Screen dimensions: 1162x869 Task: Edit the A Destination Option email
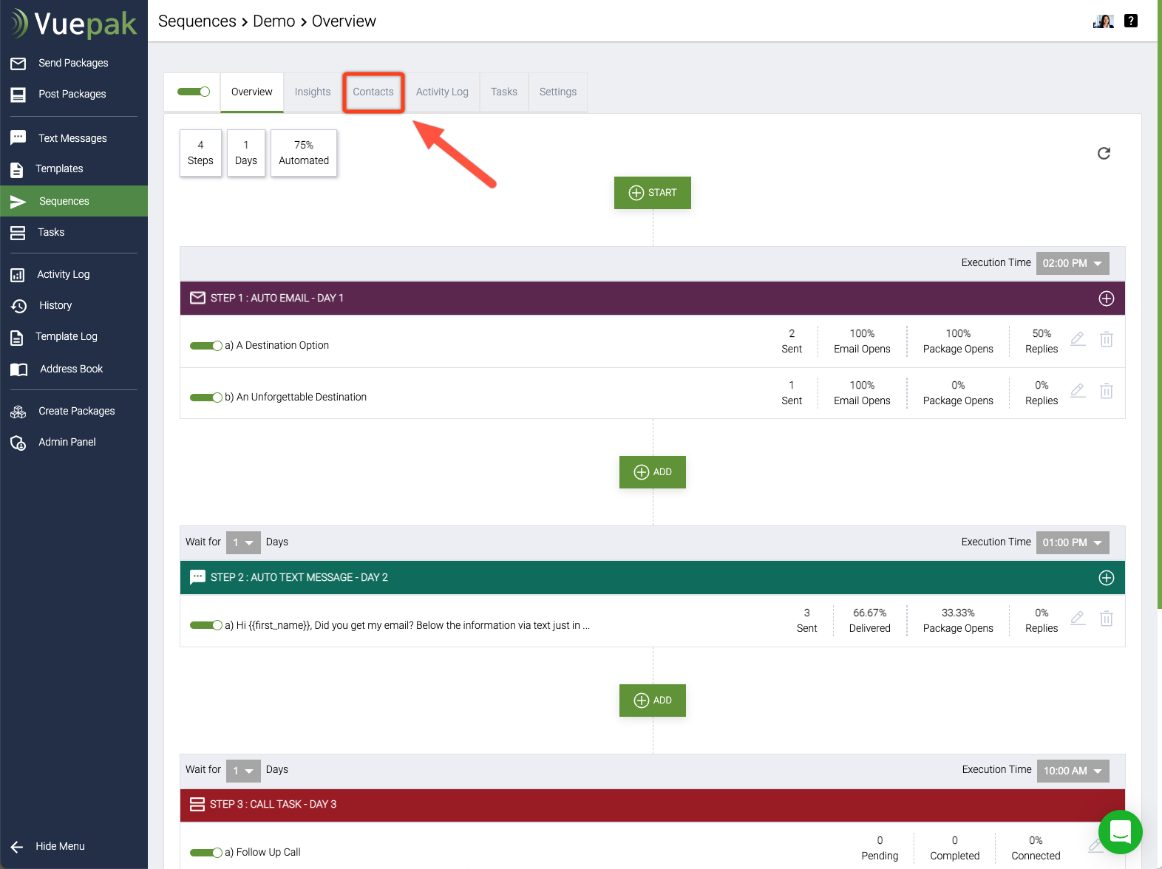1078,339
